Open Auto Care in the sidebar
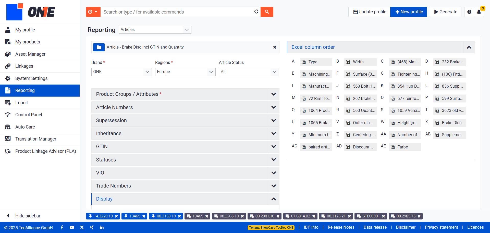 [x=40, y=127]
